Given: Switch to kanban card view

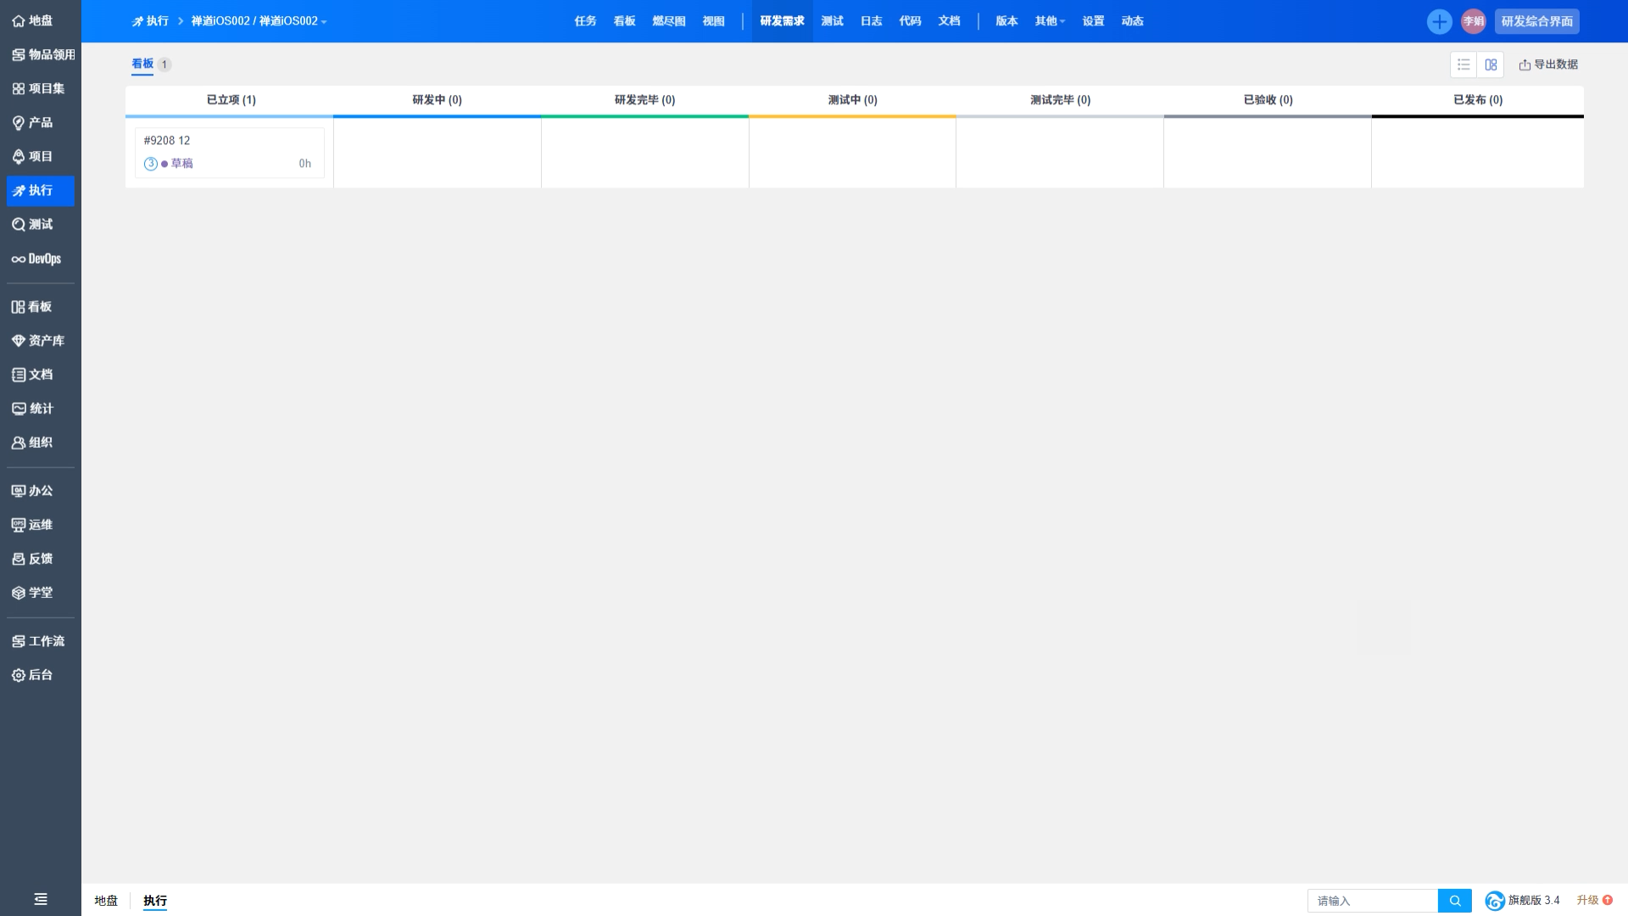Looking at the screenshot, I should (x=1491, y=64).
